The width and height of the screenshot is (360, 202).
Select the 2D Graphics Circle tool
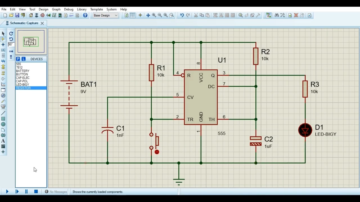pos(3,124)
